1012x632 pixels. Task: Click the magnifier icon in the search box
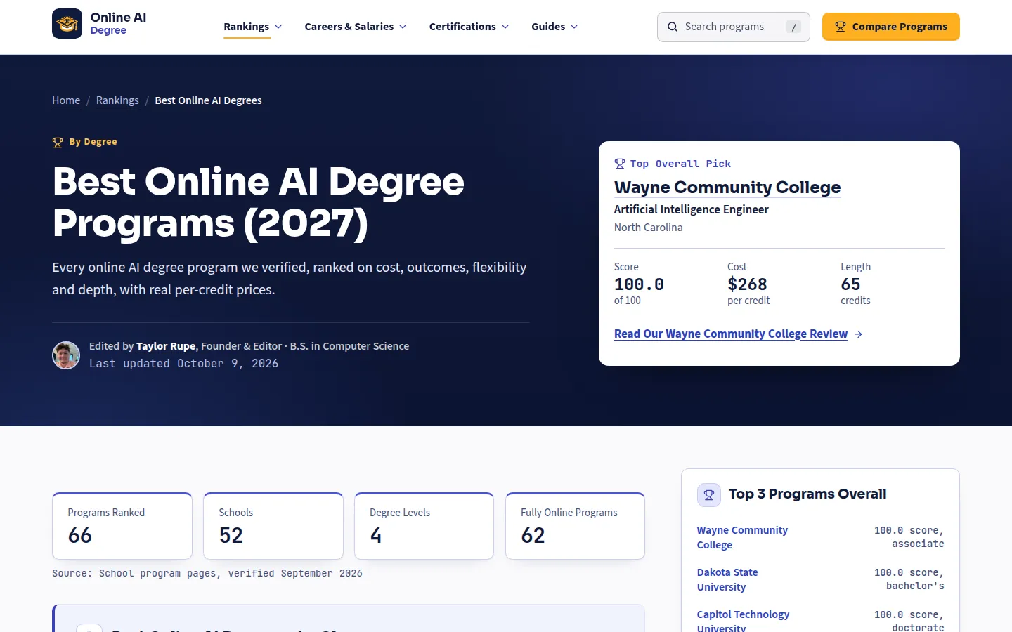[673, 27]
